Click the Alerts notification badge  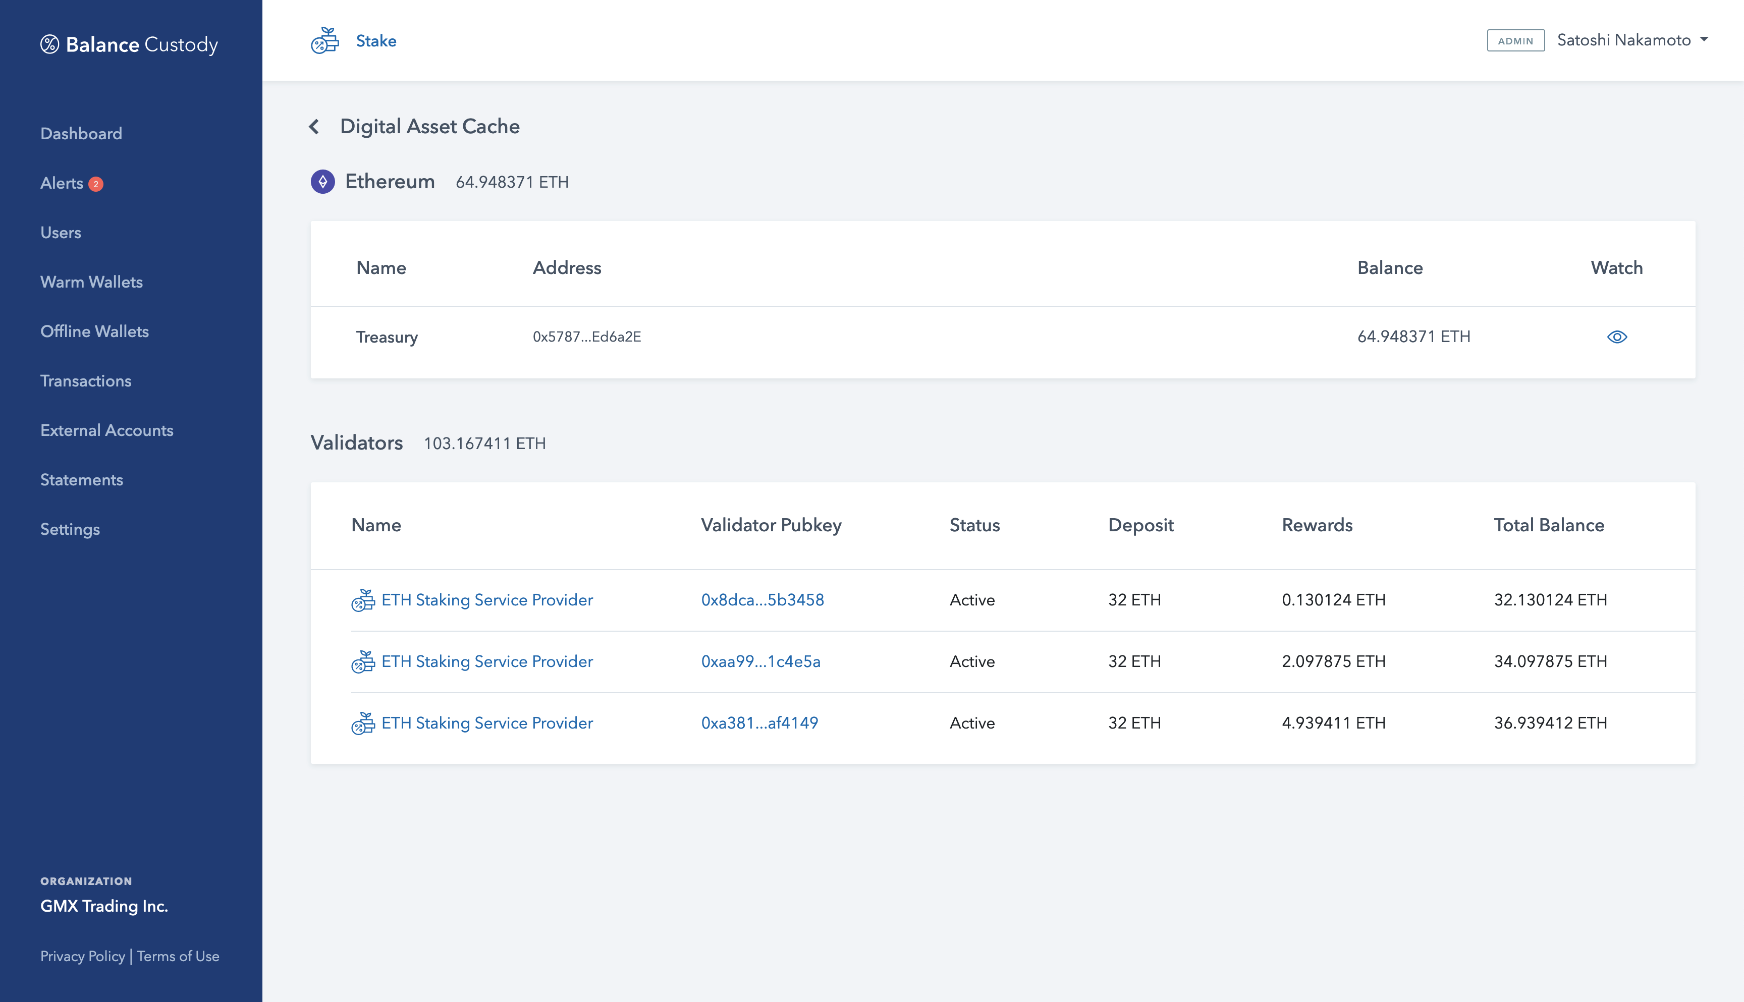tap(96, 184)
